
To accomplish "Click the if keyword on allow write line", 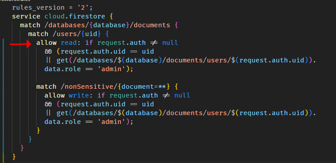I will pyautogui.click(x=101, y=95).
